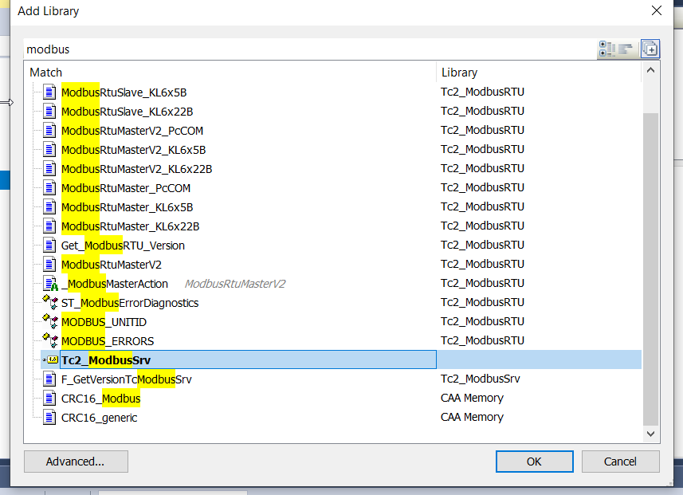
Task: Click CAA Memory cell of CRC16_Modbus row
Action: click(x=472, y=399)
